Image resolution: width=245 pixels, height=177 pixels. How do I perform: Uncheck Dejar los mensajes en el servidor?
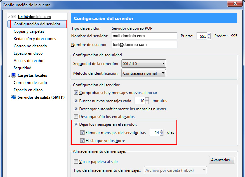point(76,124)
